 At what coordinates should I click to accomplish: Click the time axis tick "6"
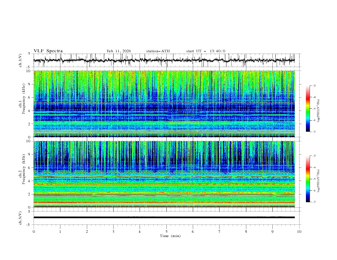pos(193,232)
